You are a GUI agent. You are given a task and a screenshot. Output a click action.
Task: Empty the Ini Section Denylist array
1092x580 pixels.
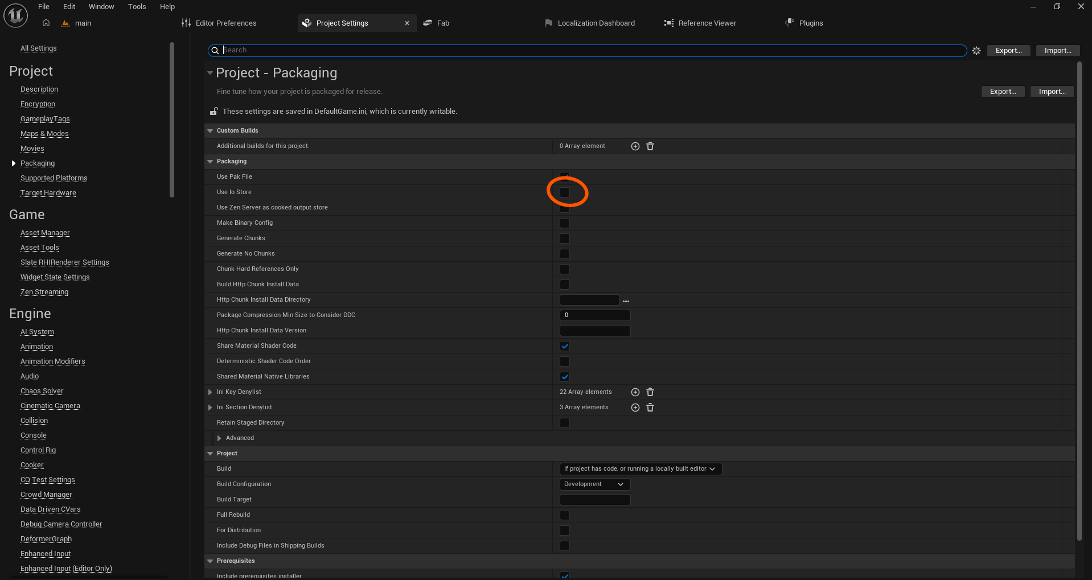[650, 408]
